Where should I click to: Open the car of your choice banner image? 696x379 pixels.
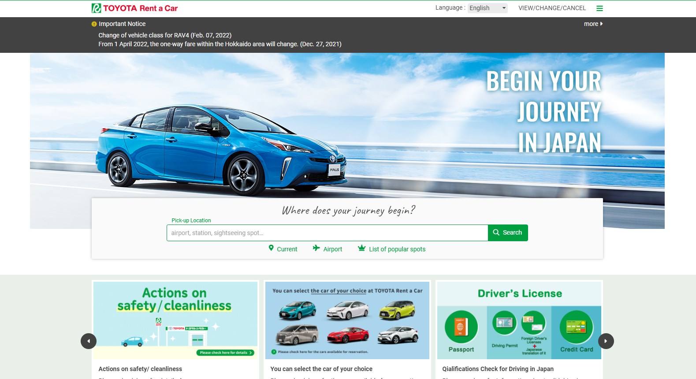(x=347, y=320)
